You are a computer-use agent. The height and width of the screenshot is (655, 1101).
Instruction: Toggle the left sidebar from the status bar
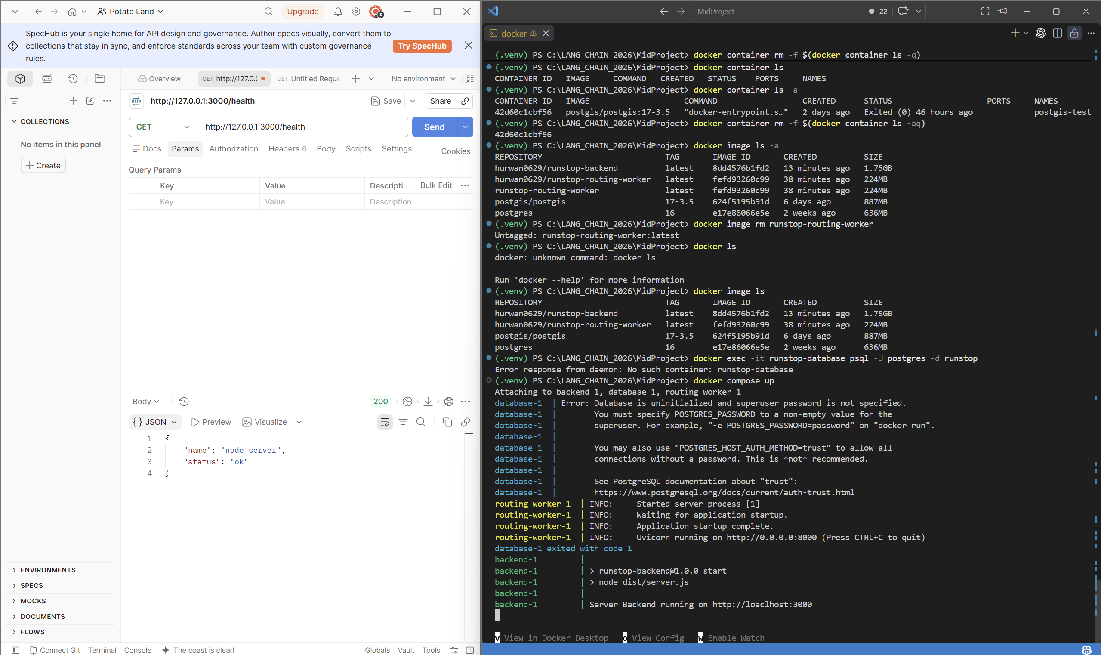15,650
